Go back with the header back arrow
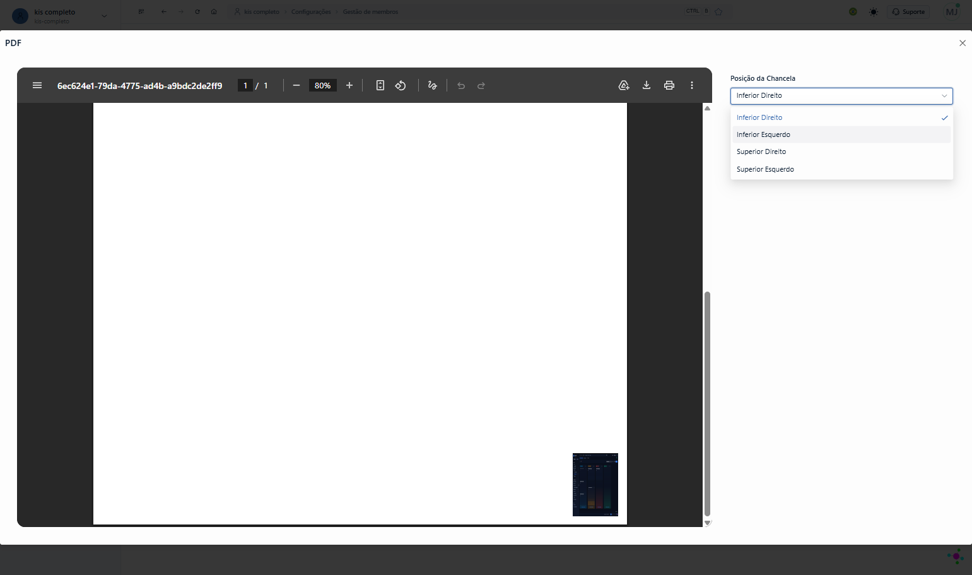972x575 pixels. coord(164,12)
